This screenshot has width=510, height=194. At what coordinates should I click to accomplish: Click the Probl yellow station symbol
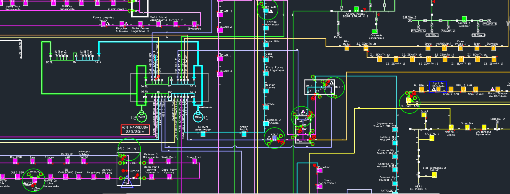pyautogui.click(x=424, y=115)
